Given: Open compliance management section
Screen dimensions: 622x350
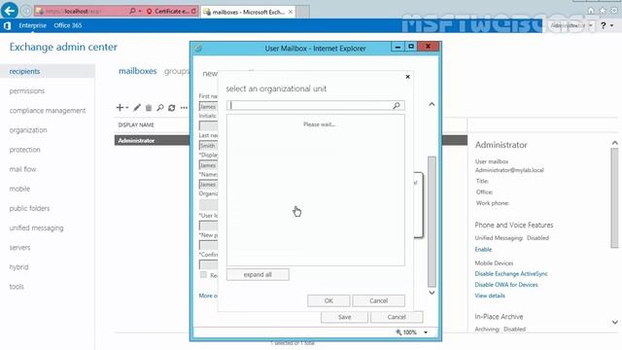Looking at the screenshot, I should point(48,110).
